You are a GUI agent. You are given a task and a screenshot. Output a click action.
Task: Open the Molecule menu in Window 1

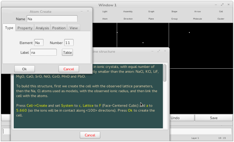(x=198, y=19)
